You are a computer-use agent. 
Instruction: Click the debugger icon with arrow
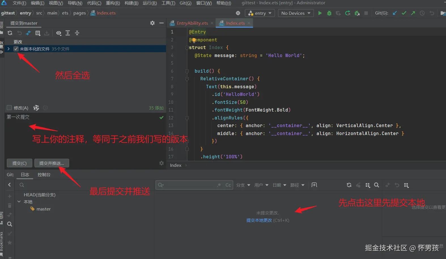click(357, 13)
